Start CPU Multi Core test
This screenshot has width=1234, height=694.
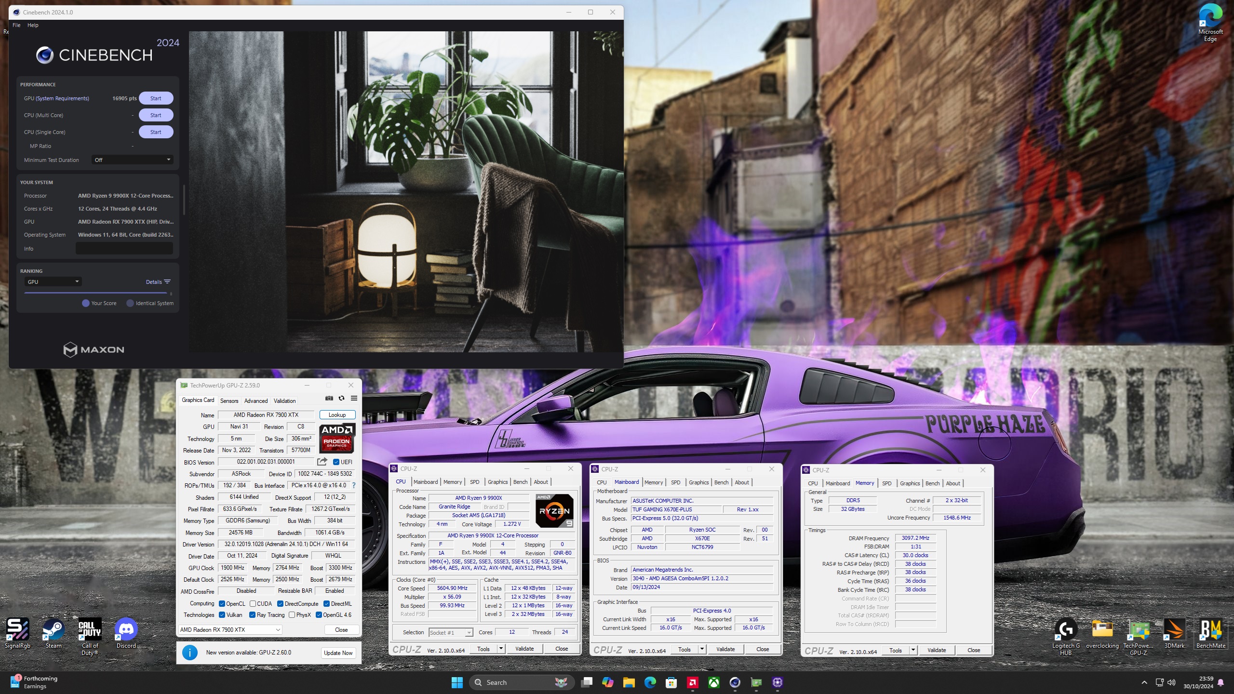[156, 115]
